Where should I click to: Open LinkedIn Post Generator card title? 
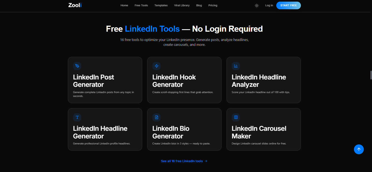[93, 81]
